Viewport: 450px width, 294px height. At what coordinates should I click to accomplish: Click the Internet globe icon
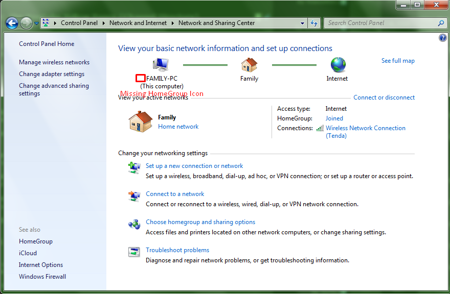point(337,65)
